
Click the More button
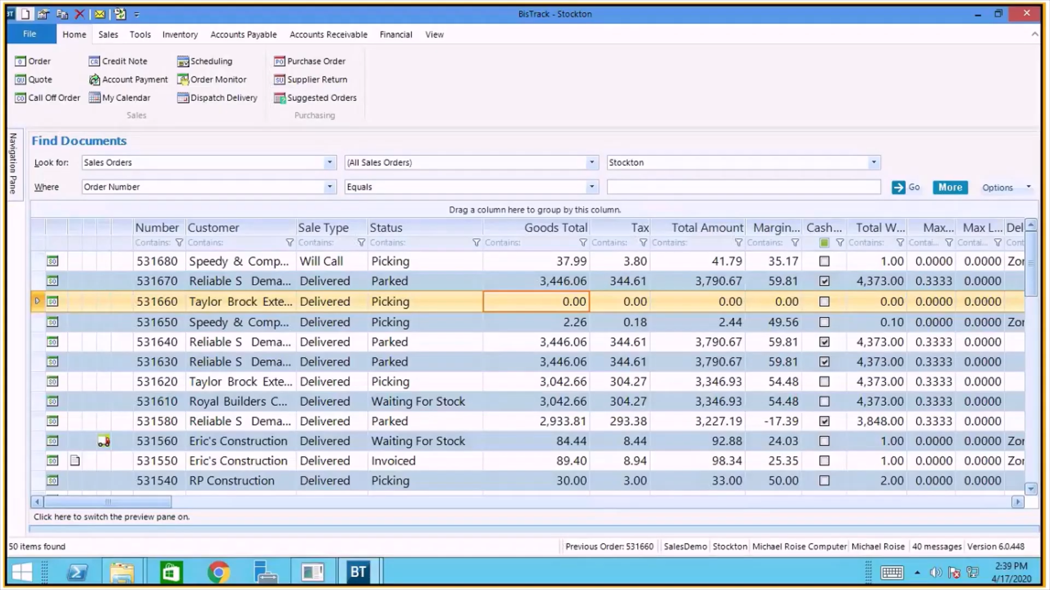[950, 187]
